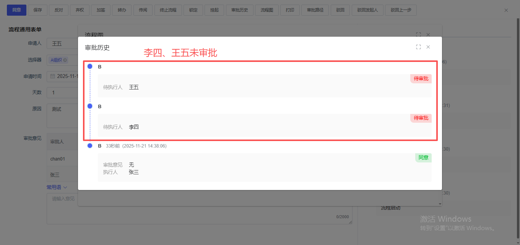
Task: Close the page with the top-right X
Action: pos(506,10)
